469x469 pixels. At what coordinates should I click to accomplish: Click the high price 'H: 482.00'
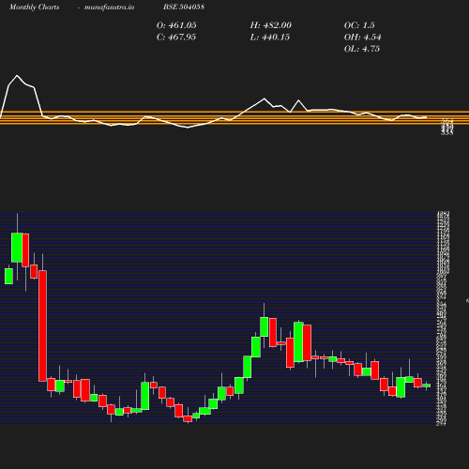pyautogui.click(x=271, y=25)
